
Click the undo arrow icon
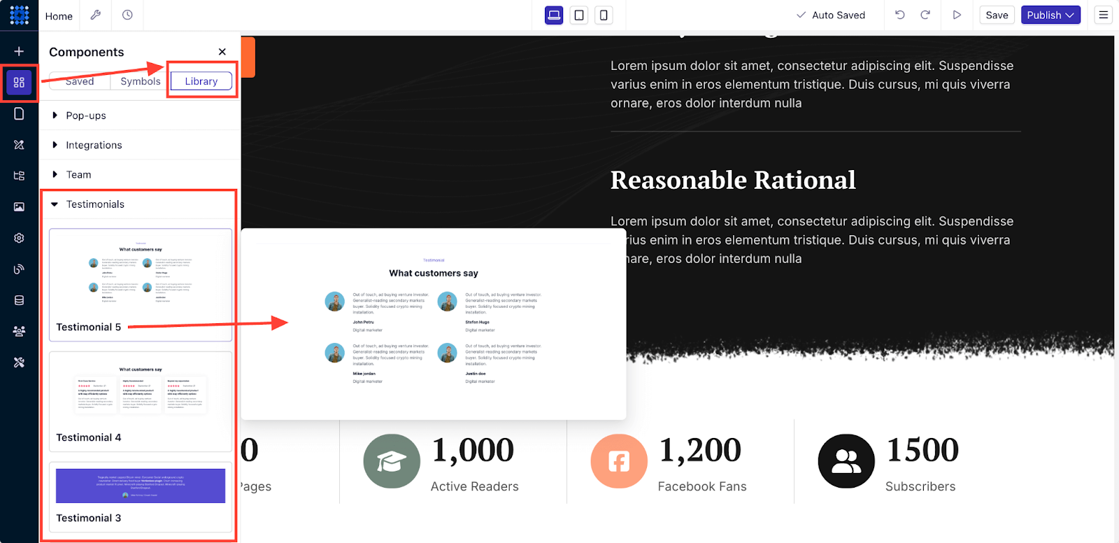[900, 15]
